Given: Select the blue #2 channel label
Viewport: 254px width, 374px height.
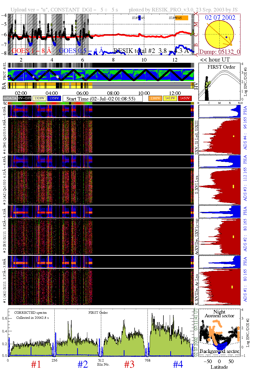Looking at the screenshot, I should pyautogui.click(x=82, y=364).
